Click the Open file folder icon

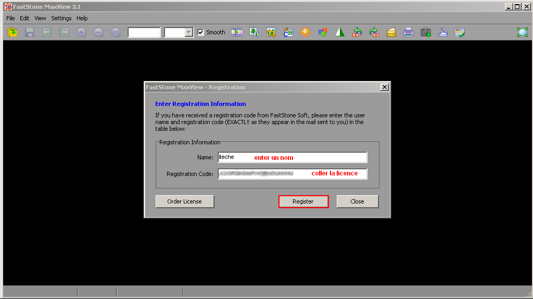(x=12, y=32)
